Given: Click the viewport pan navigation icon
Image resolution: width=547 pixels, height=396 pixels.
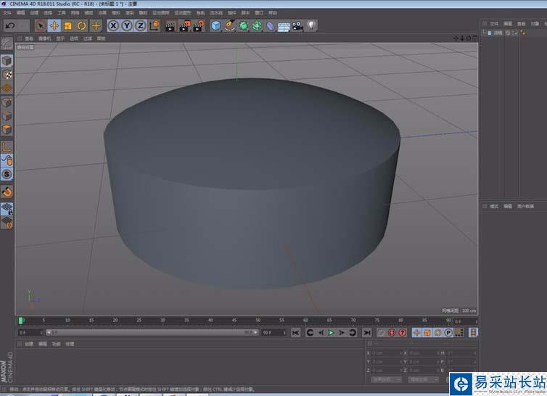Looking at the screenshot, I should [x=456, y=38].
